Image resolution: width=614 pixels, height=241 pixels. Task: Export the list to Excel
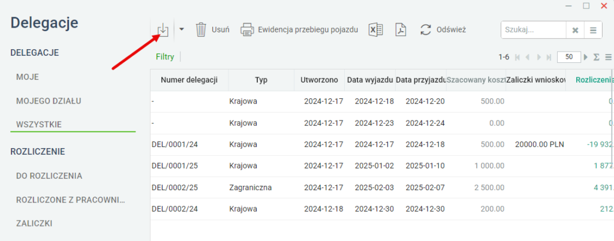click(375, 29)
